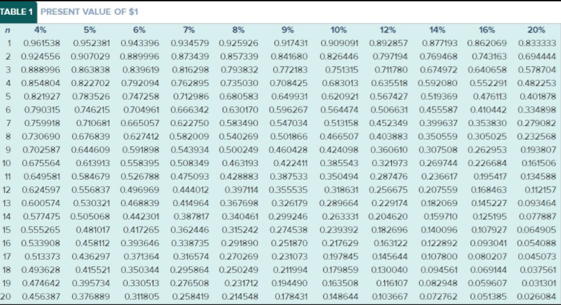
Task: Click the 8% column header
Action: (238, 30)
